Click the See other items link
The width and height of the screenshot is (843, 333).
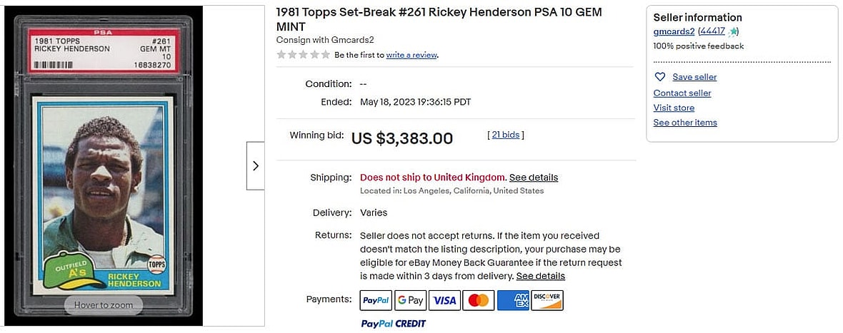[x=685, y=123]
